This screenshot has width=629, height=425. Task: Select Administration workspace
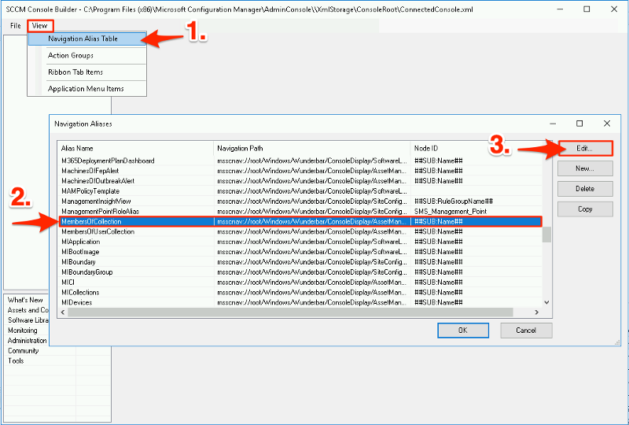tap(27, 340)
